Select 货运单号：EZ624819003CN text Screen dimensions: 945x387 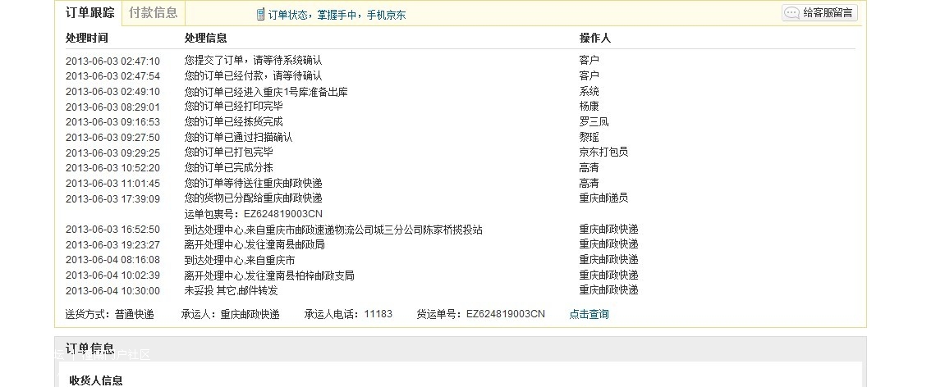click(x=481, y=314)
